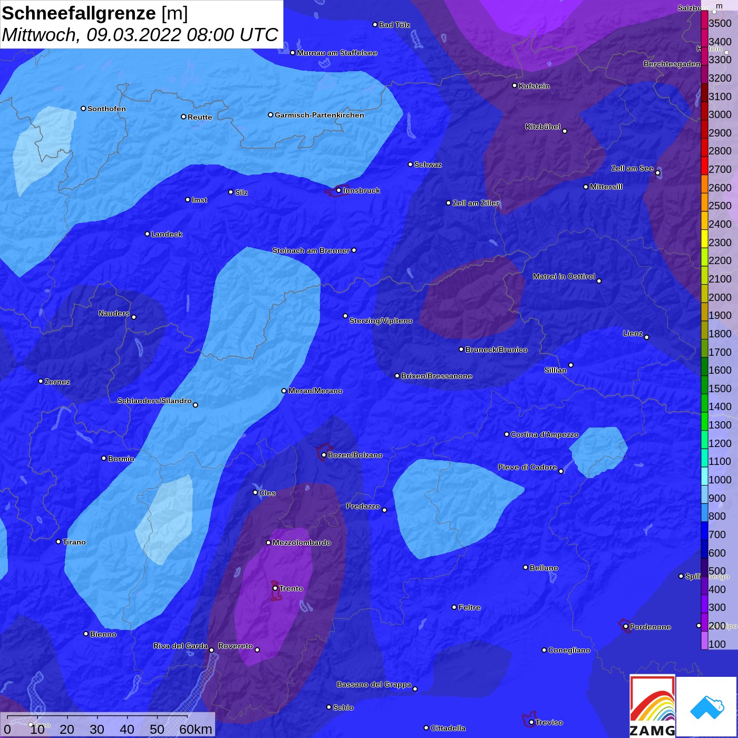738x738 pixels.
Task: Click the '60km' scale bar label
Action: pos(196,729)
